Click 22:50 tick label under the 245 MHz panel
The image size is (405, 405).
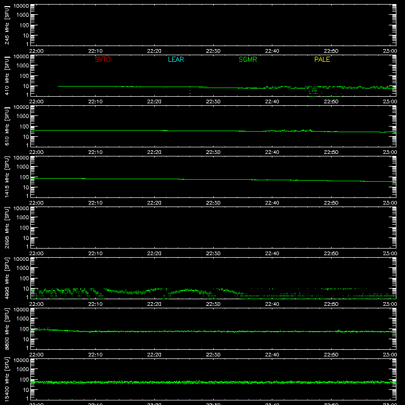click(331, 51)
